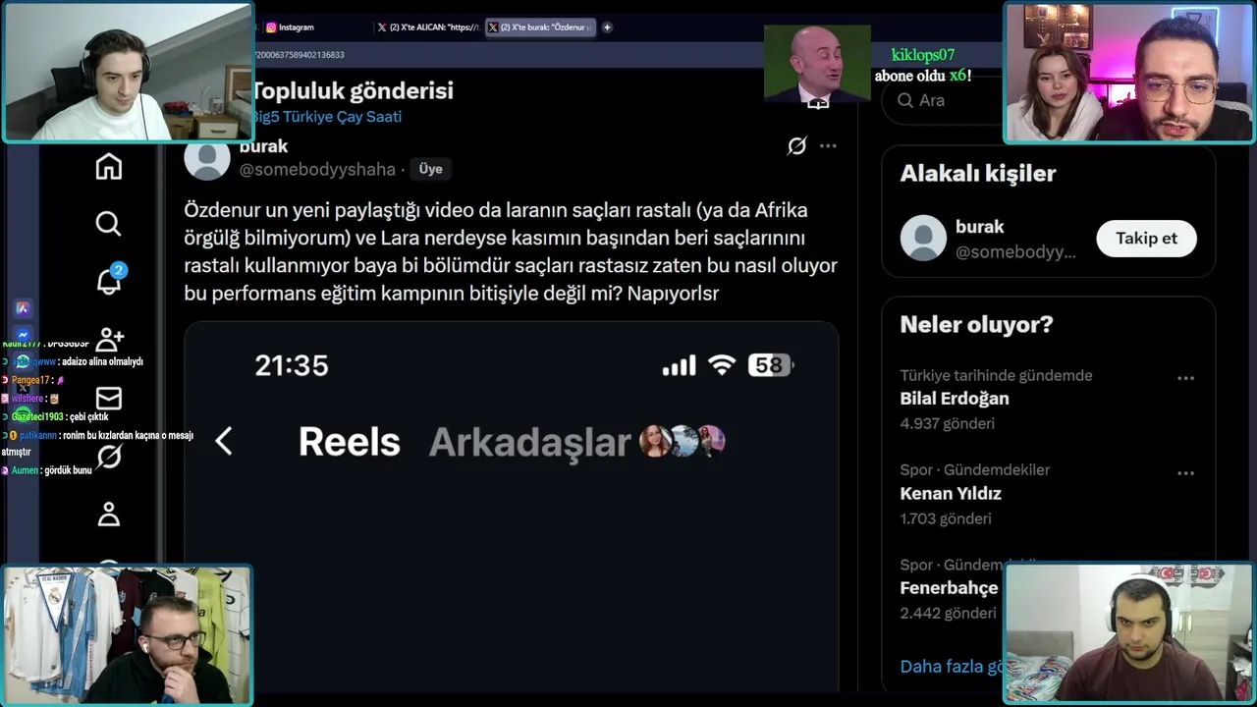The height and width of the screenshot is (707, 1257).
Task: Click the Takip et button
Action: (x=1146, y=238)
